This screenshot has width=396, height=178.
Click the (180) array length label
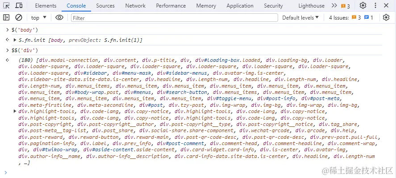(26, 60)
